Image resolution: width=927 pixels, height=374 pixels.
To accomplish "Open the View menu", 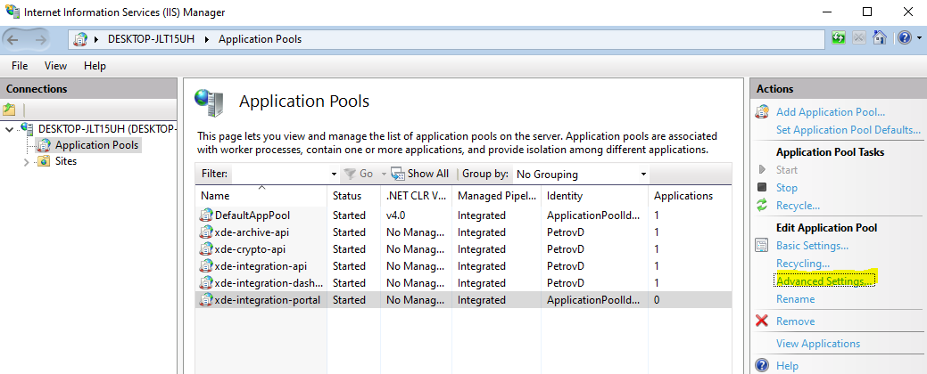I will [55, 66].
